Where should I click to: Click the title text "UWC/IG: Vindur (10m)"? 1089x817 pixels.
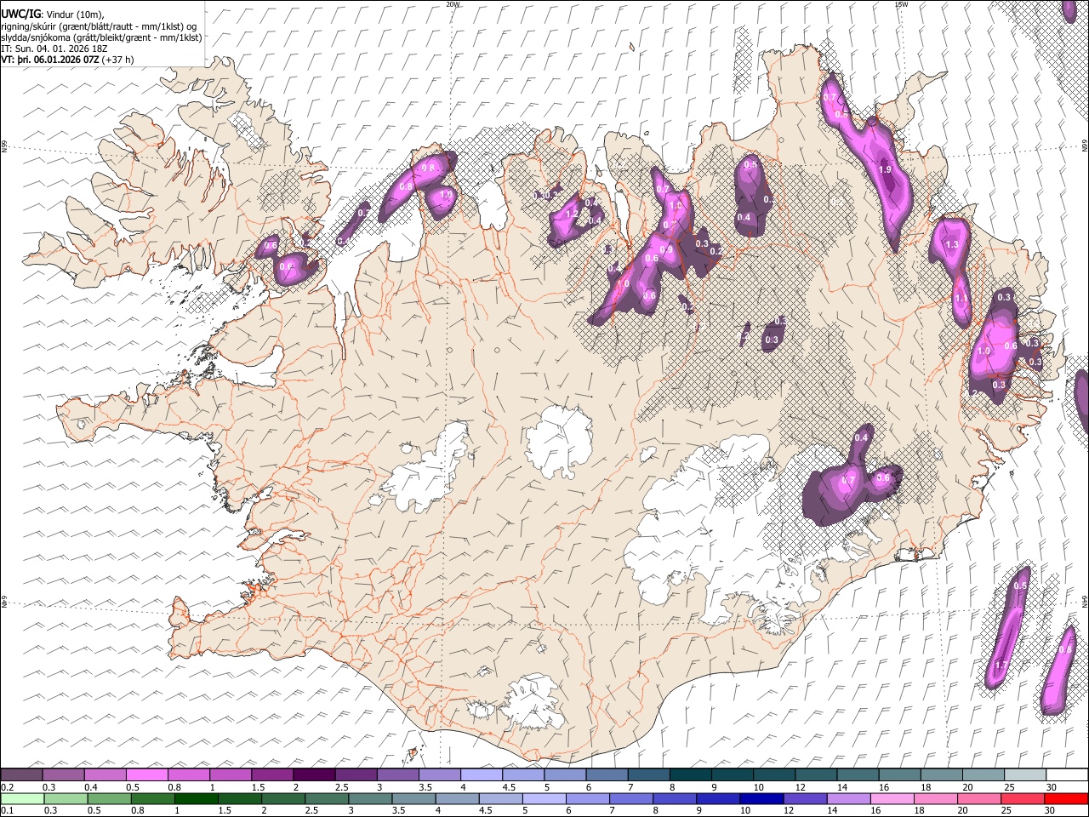click(x=52, y=14)
